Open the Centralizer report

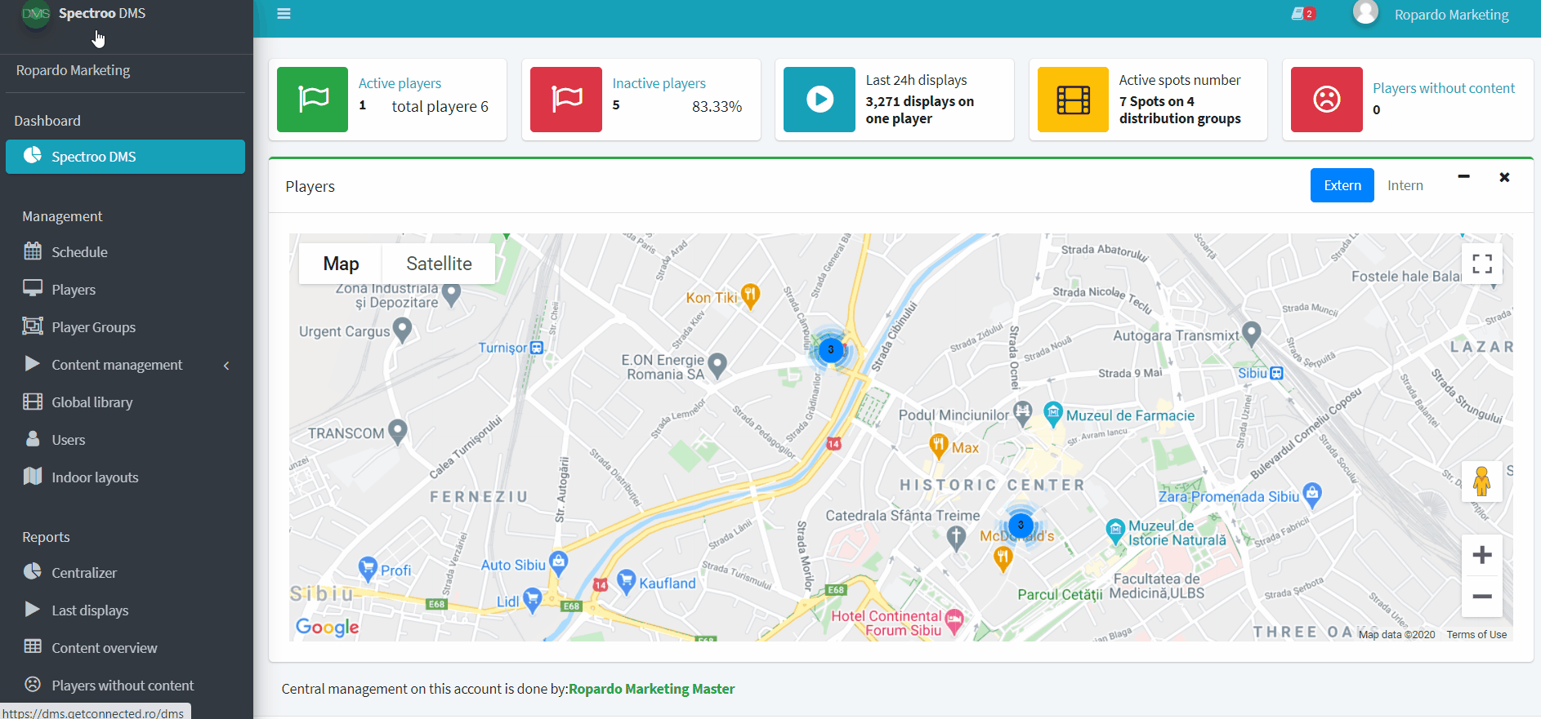(x=127, y=573)
